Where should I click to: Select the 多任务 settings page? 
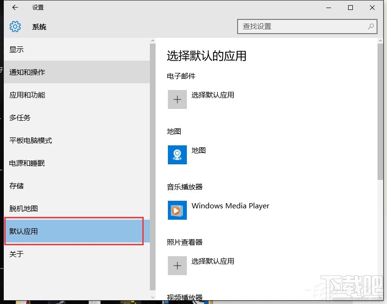(x=19, y=117)
